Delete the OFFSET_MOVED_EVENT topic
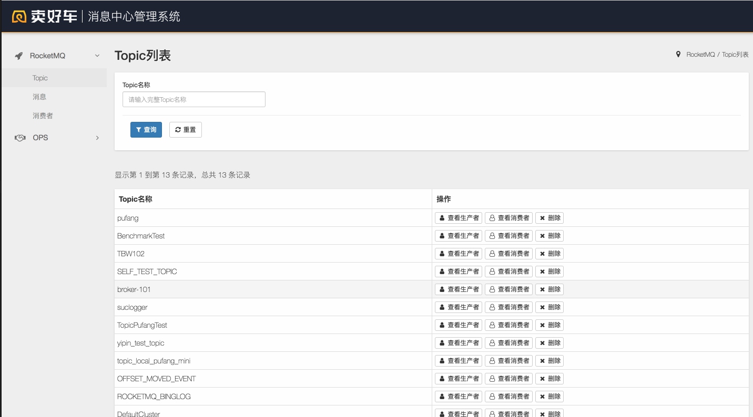This screenshot has height=417, width=753. pos(550,379)
